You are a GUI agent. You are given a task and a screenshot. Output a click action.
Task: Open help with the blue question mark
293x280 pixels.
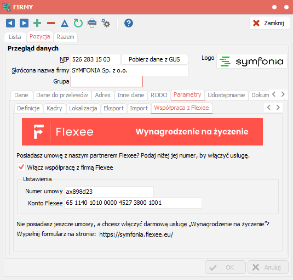pos(129,23)
